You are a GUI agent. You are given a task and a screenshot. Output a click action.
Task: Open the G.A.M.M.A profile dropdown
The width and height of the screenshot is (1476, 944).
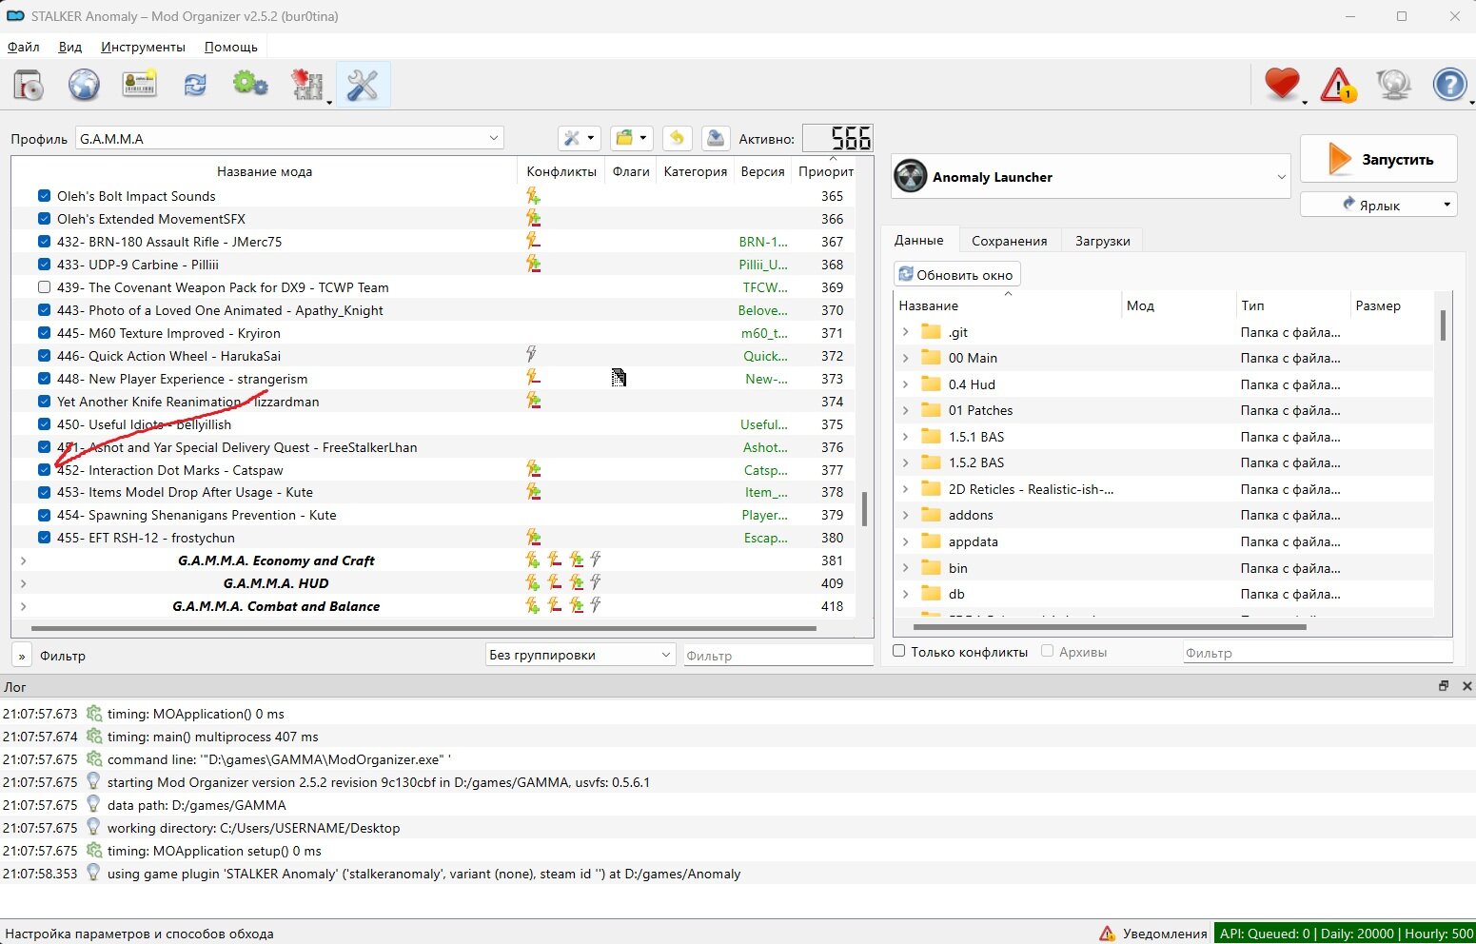[x=289, y=139]
